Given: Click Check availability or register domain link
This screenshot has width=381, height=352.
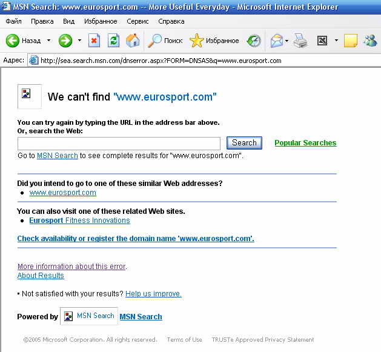Looking at the screenshot, I should tap(136, 239).
